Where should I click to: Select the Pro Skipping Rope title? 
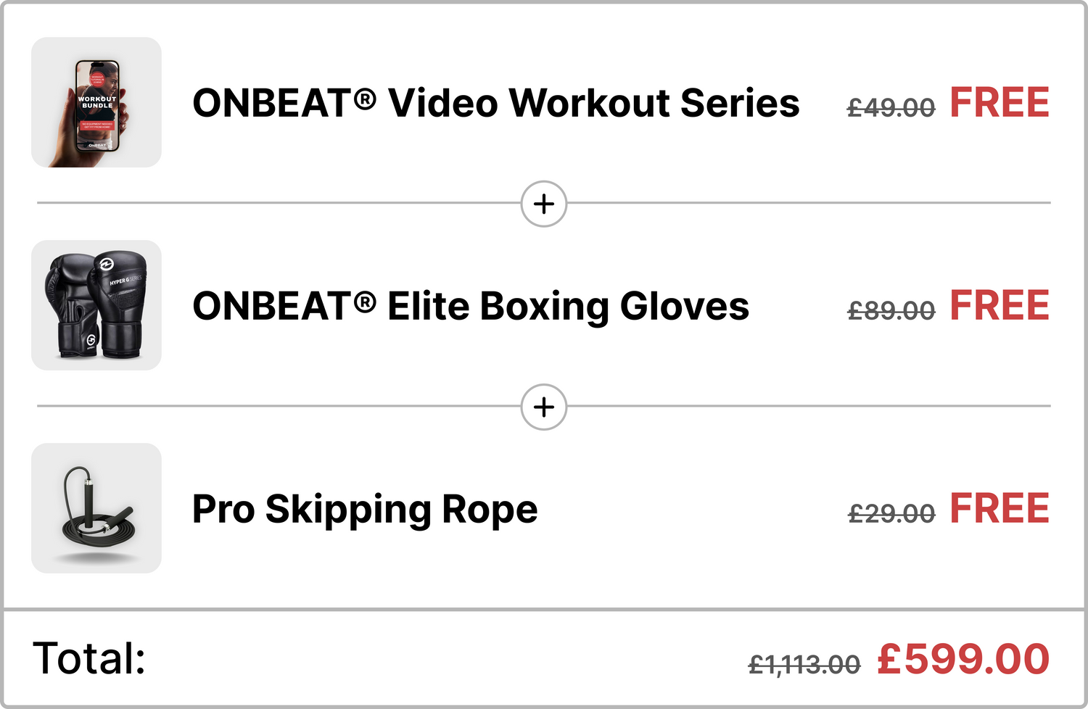point(365,509)
